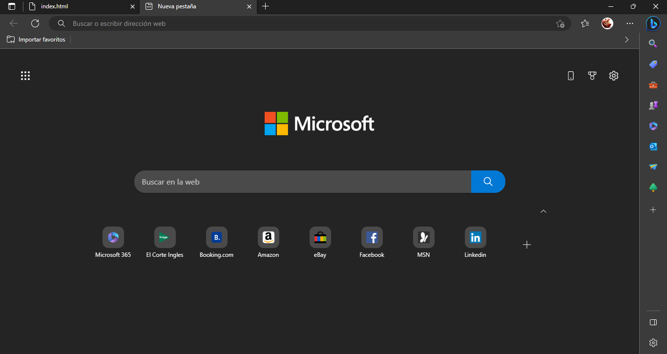
Task: Toggle sidebar visibility panel icon
Action: tap(653, 322)
